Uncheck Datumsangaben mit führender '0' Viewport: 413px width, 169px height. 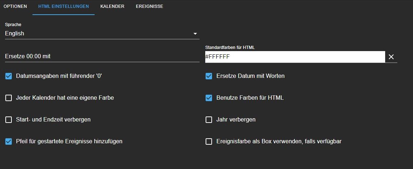tap(9, 76)
